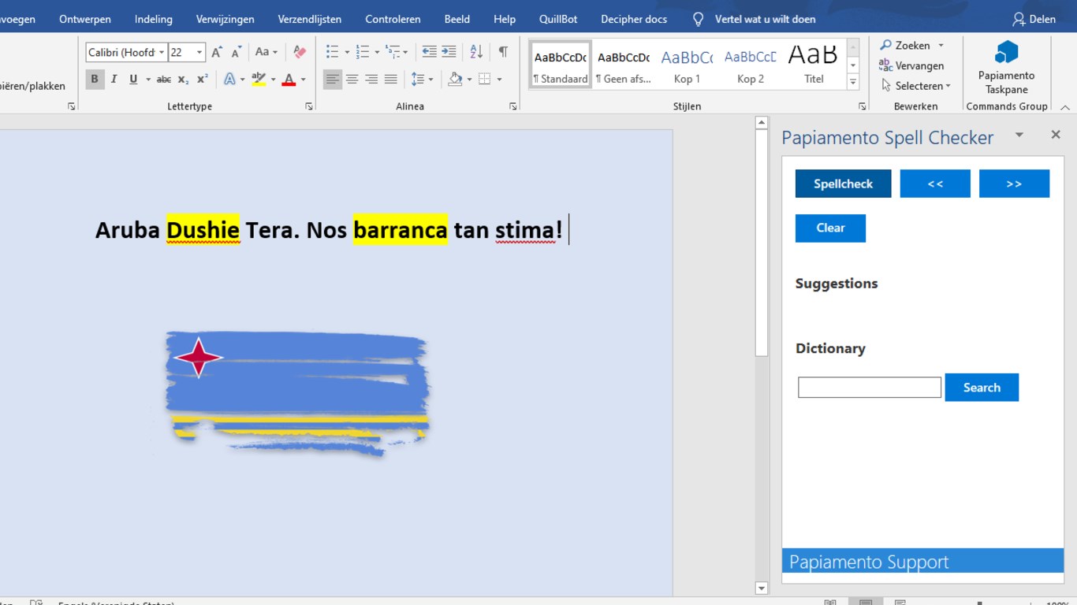Apply superscript formatting
Image resolution: width=1077 pixels, height=605 pixels.
coord(203,79)
